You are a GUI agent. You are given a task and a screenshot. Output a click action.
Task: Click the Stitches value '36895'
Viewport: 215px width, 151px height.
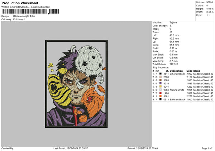point(210,2)
